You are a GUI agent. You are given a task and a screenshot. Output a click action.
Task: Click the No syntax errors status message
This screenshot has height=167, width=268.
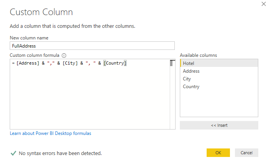61,153
